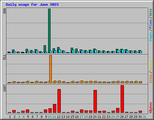Click green weekend day label 24
This screenshot has height=120, width=154.
(113, 117)
